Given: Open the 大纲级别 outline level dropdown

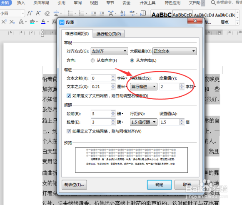Looking at the screenshot, I should pos(175,51).
